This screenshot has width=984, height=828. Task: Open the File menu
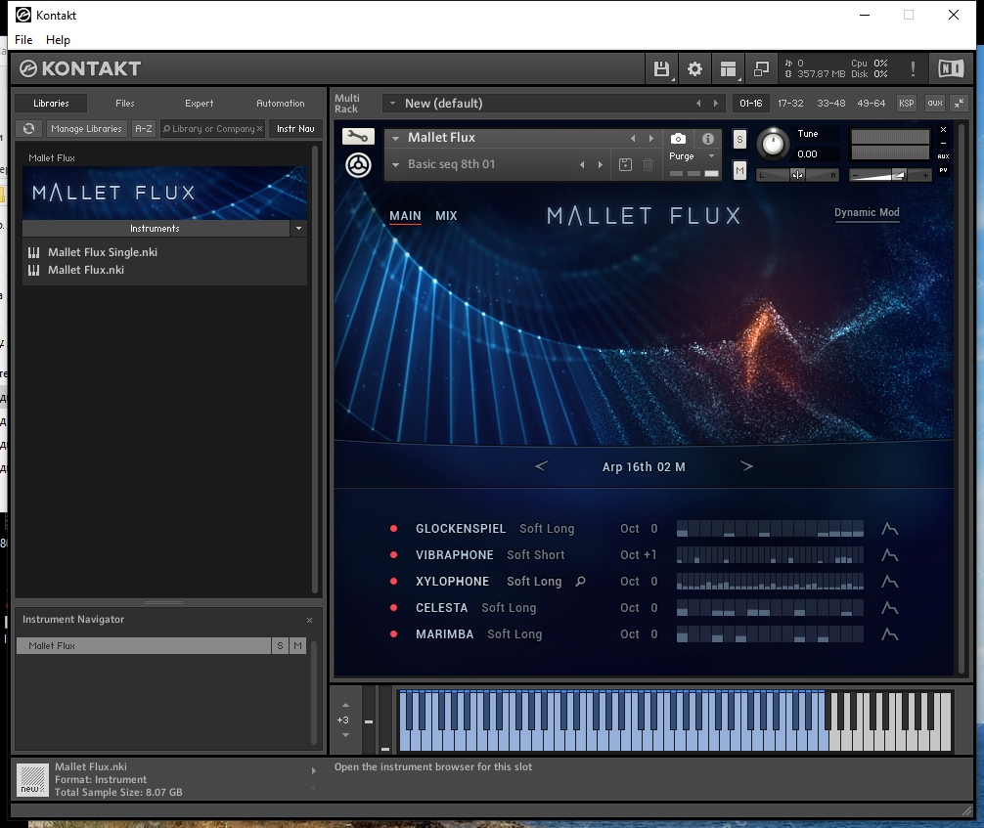coord(23,39)
